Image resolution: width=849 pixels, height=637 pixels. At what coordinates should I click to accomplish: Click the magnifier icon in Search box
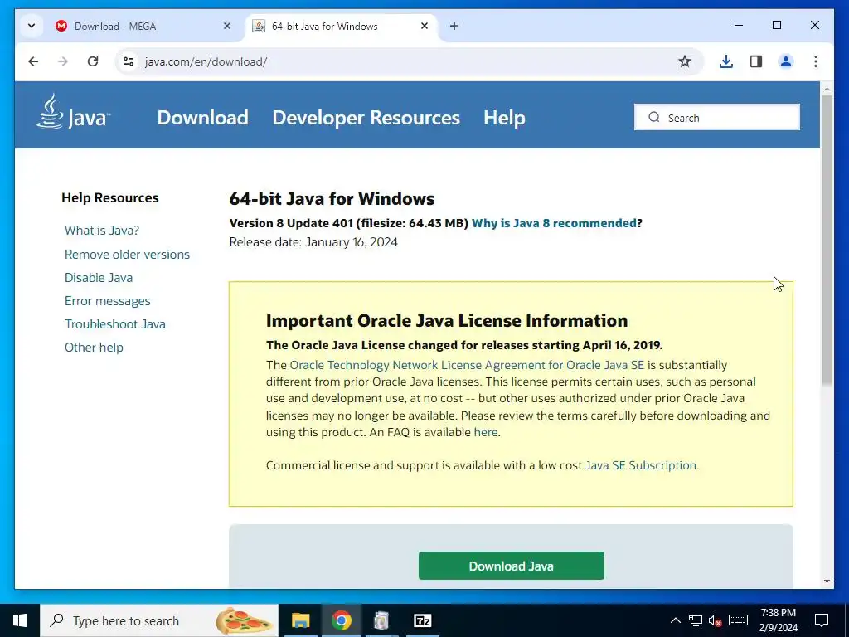pos(654,118)
